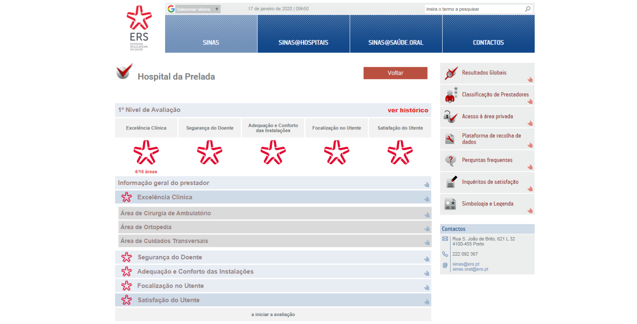Open the SINAS@HOSPITAIS navigation tab

(303, 34)
